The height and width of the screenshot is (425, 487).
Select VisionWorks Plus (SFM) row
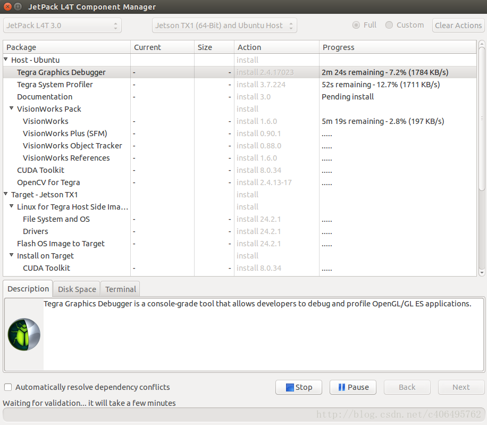240,134
